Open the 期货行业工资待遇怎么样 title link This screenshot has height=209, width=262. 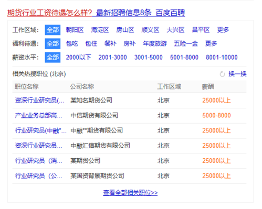tap(96, 13)
